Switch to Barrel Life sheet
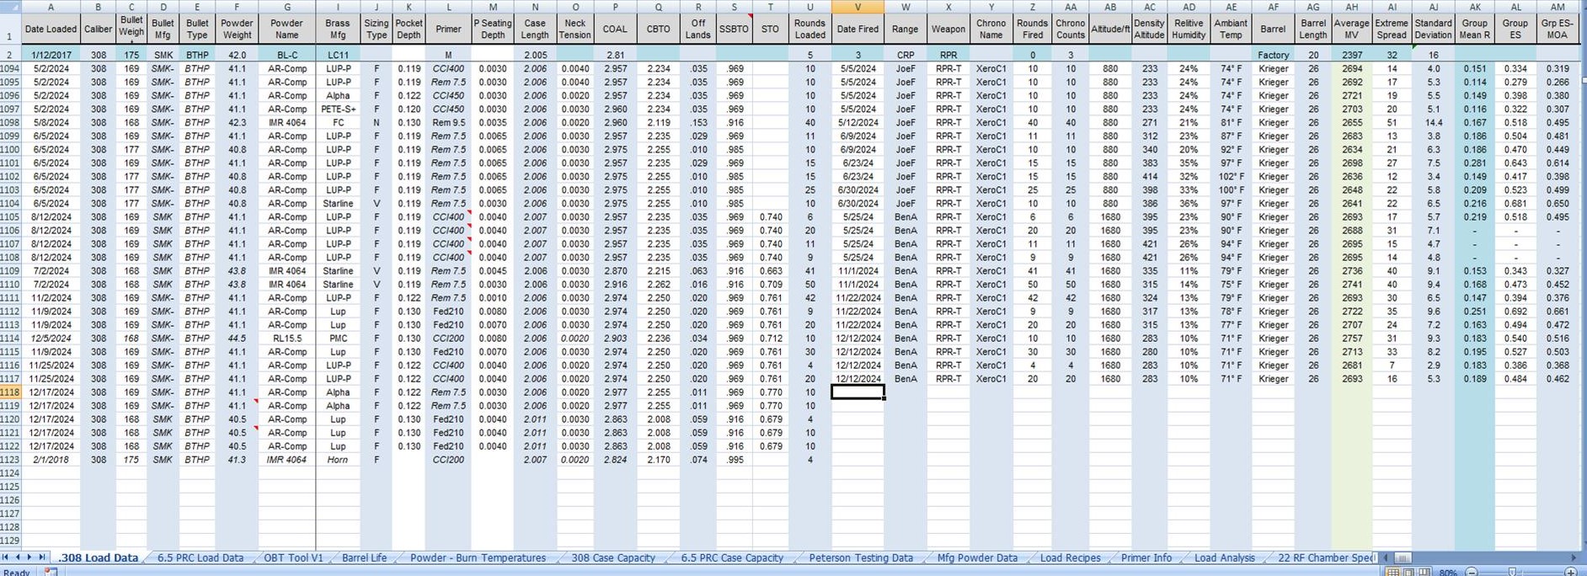 pos(365,557)
